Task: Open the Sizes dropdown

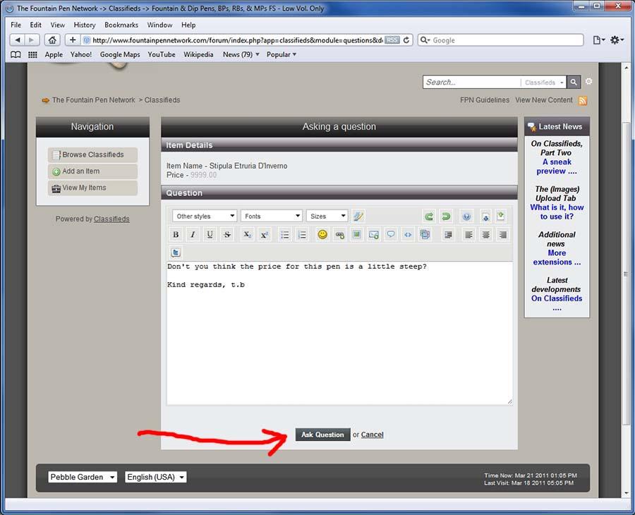Action: [327, 217]
